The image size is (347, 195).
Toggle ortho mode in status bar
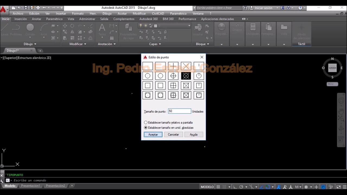[x=235, y=187]
